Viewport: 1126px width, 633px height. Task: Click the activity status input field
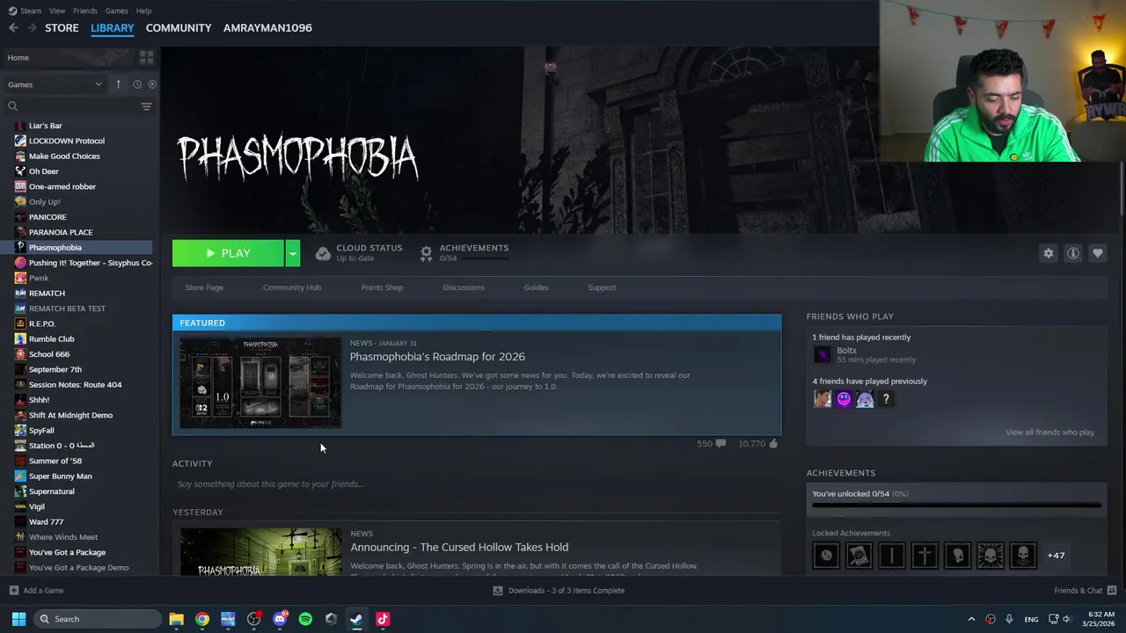point(477,484)
